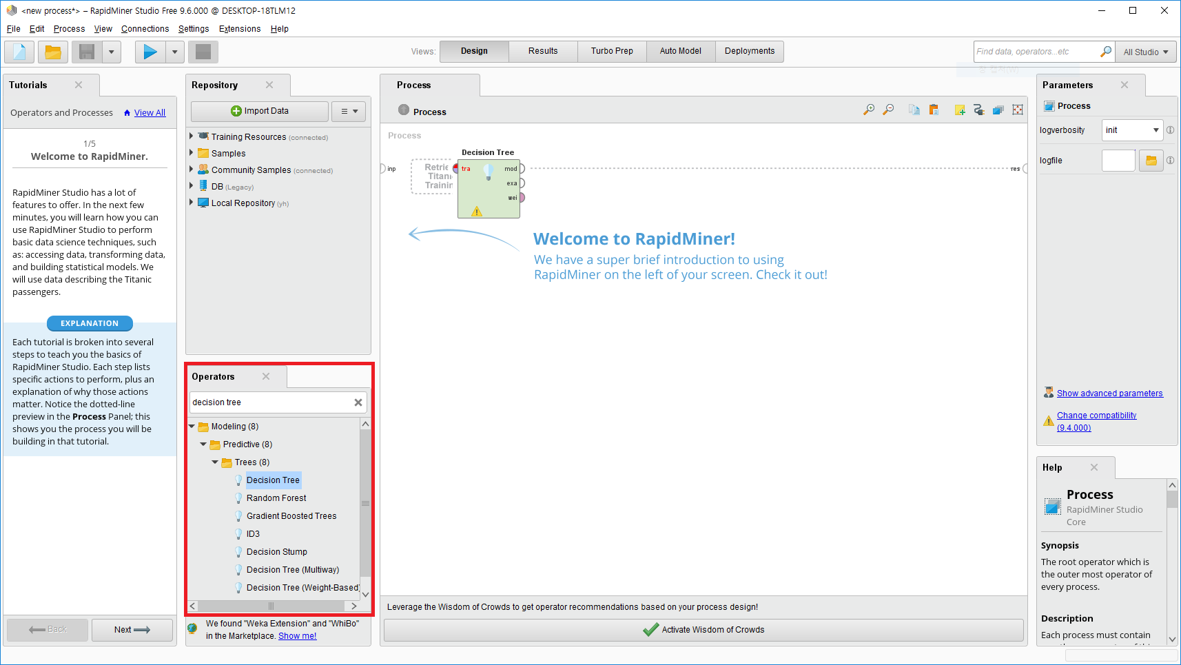Clear the decision tree operator search
The image size is (1181, 665).
tap(358, 402)
